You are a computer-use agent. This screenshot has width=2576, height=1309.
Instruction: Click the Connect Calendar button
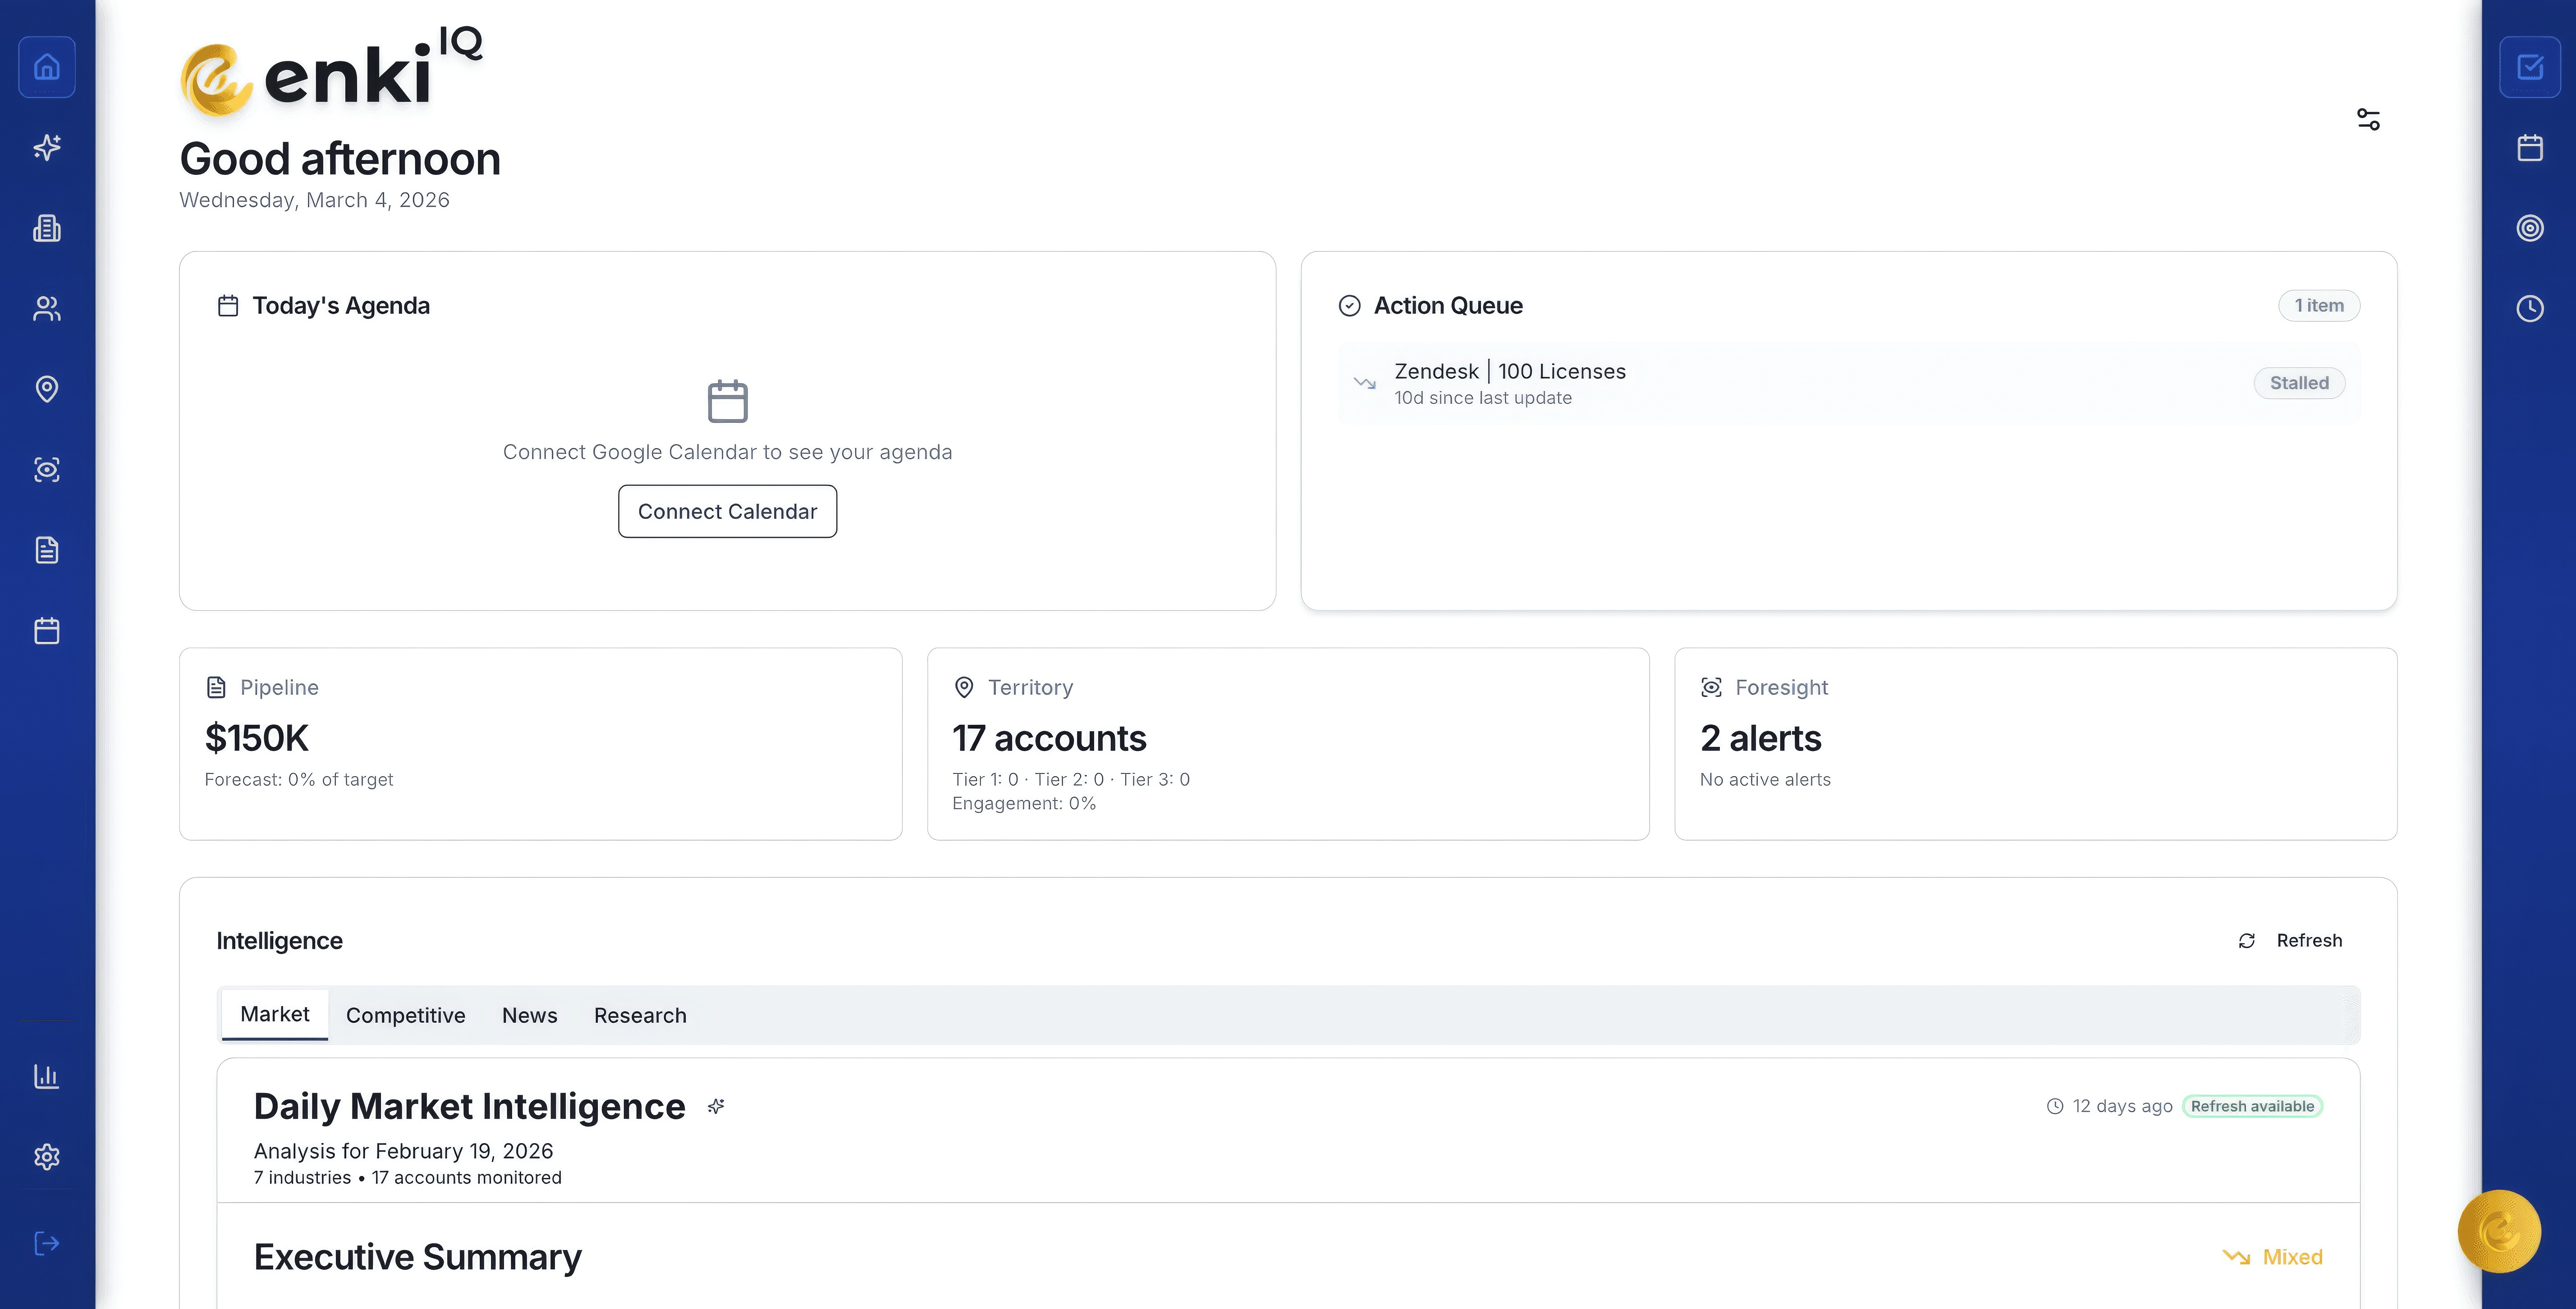(x=727, y=511)
